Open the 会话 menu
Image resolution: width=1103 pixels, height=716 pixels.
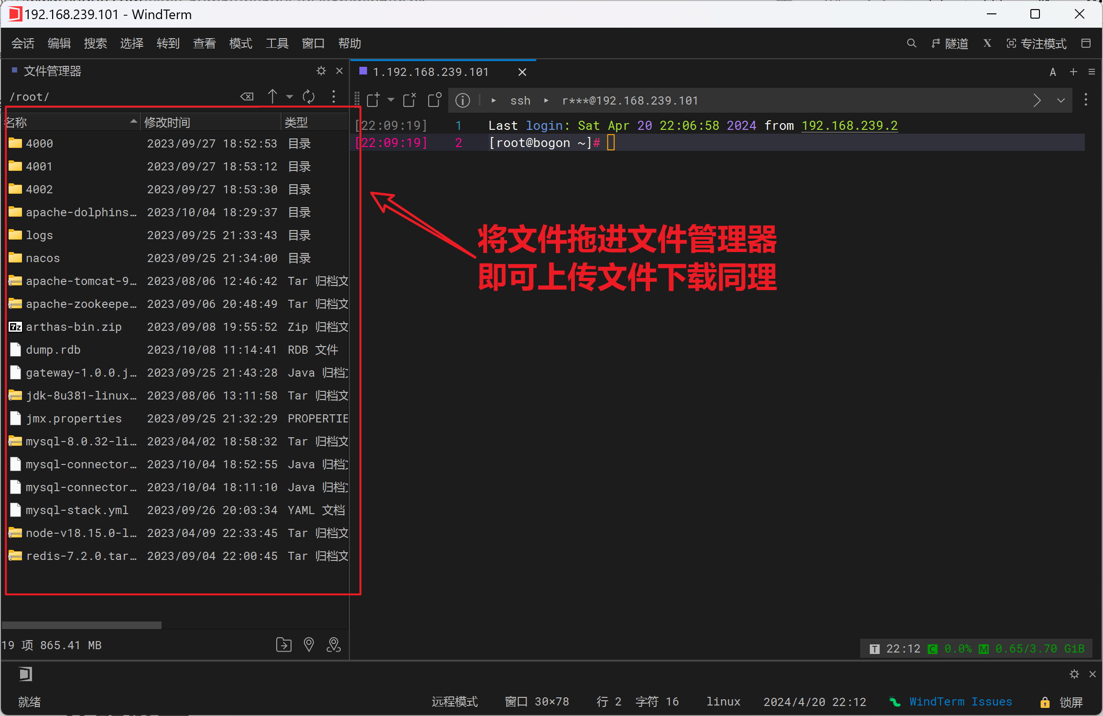point(23,43)
